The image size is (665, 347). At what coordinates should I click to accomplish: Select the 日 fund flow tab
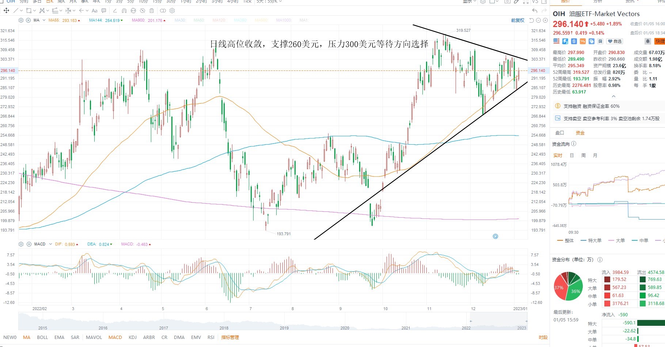(572, 155)
